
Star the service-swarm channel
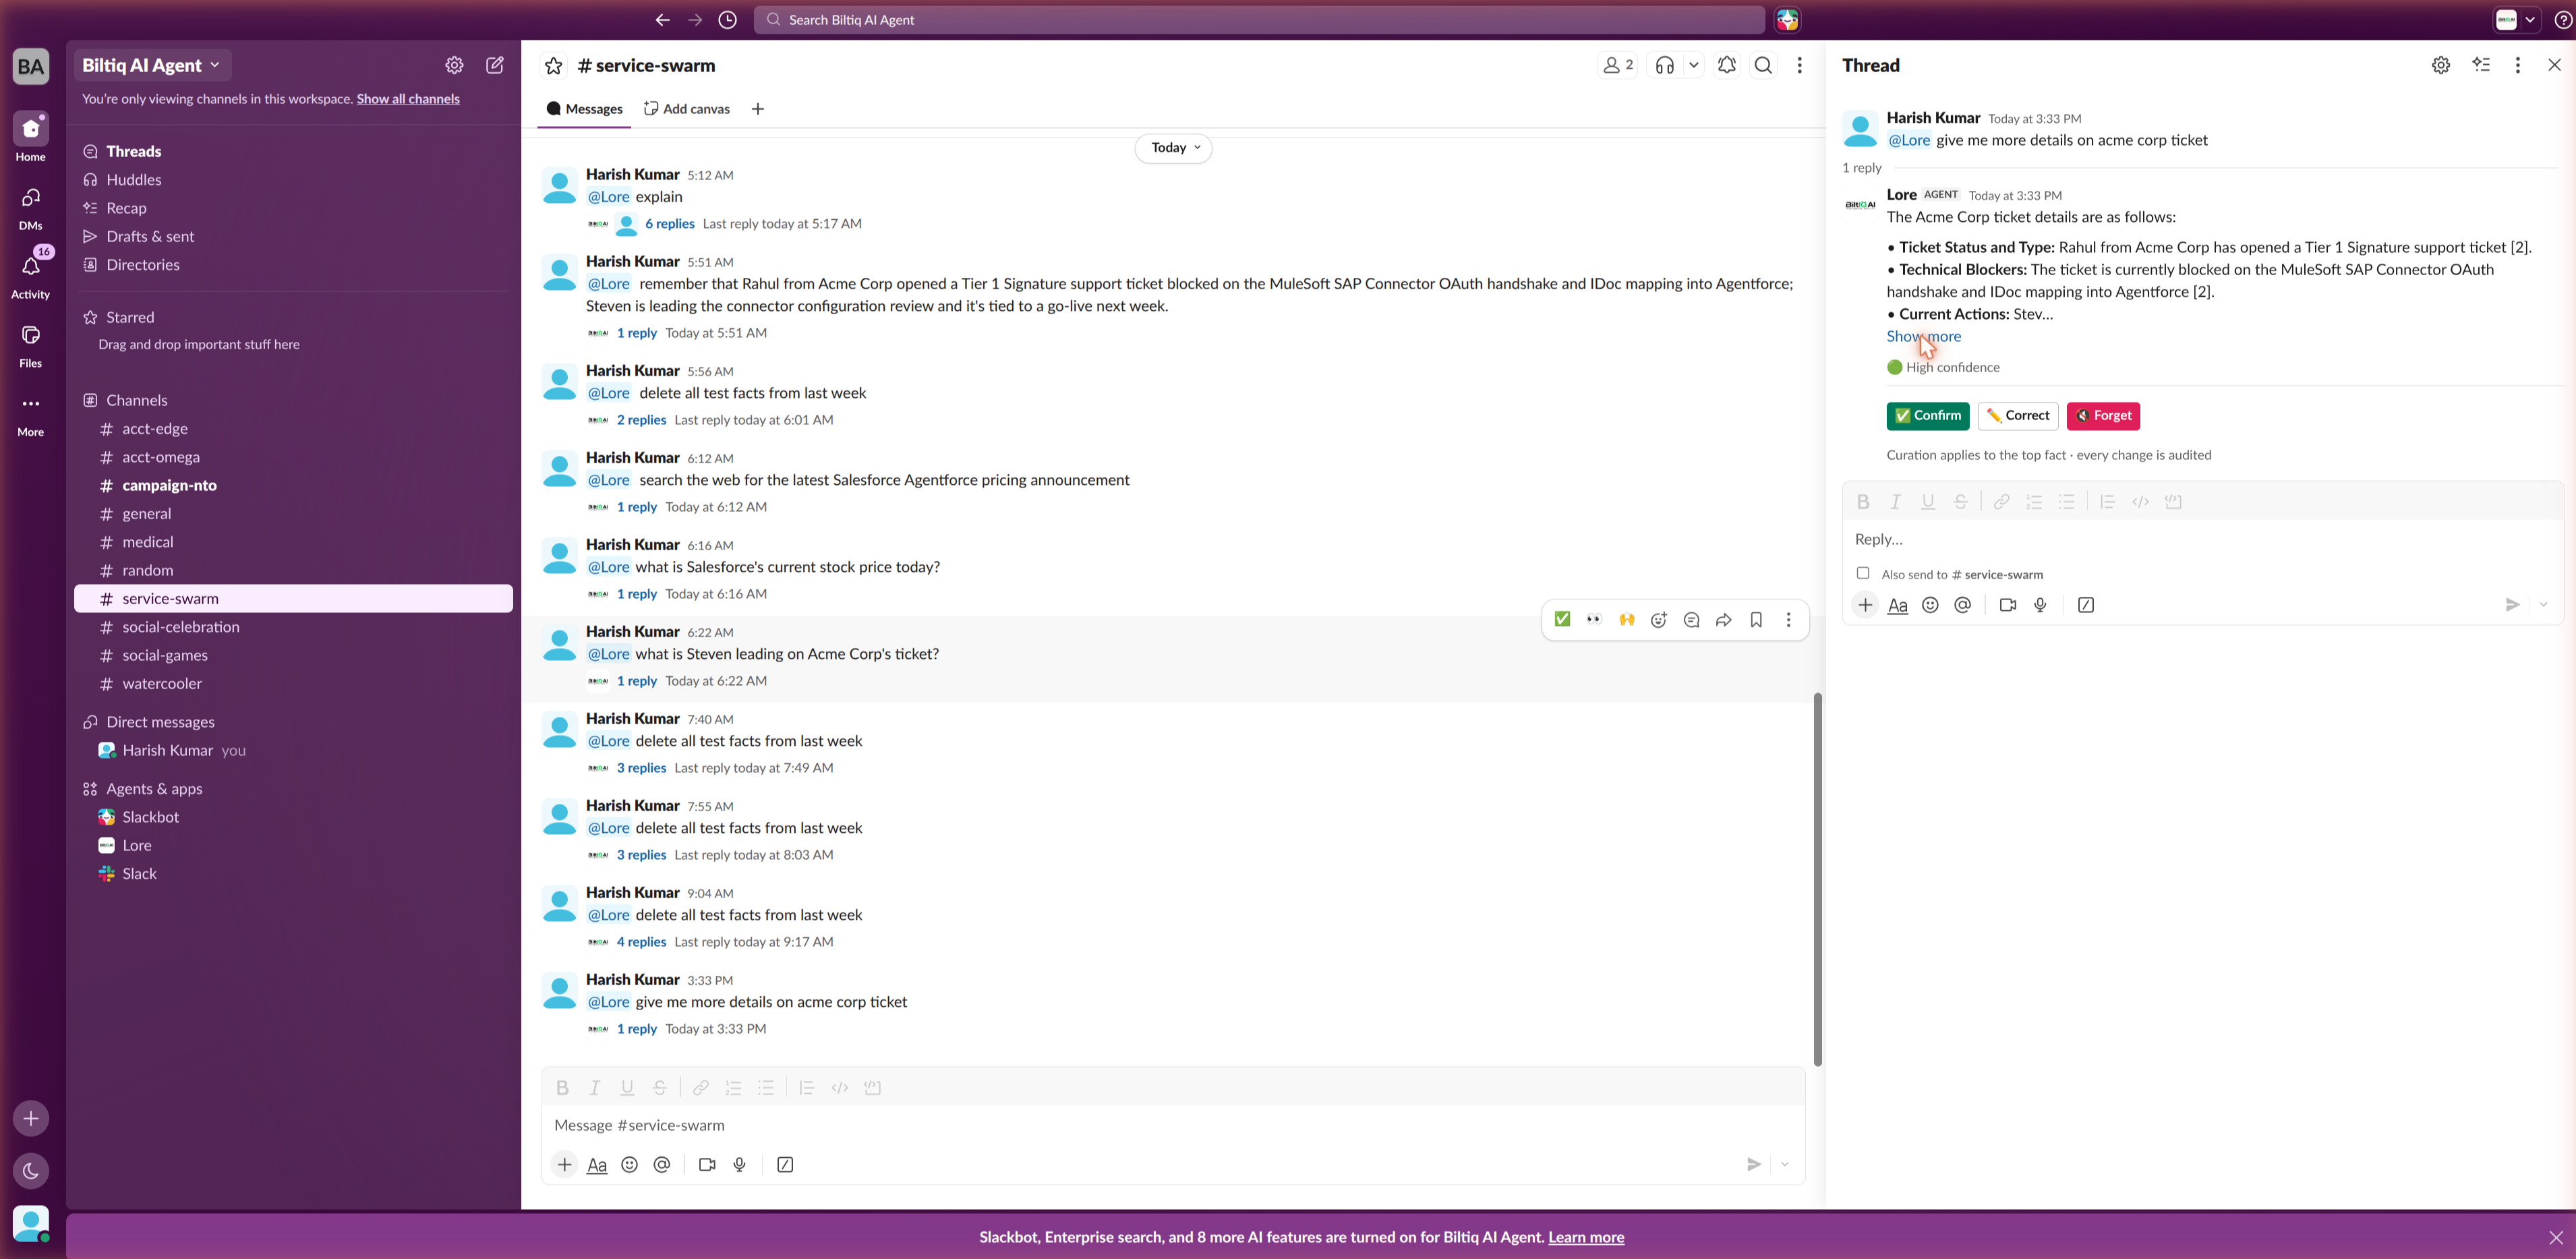click(x=553, y=66)
